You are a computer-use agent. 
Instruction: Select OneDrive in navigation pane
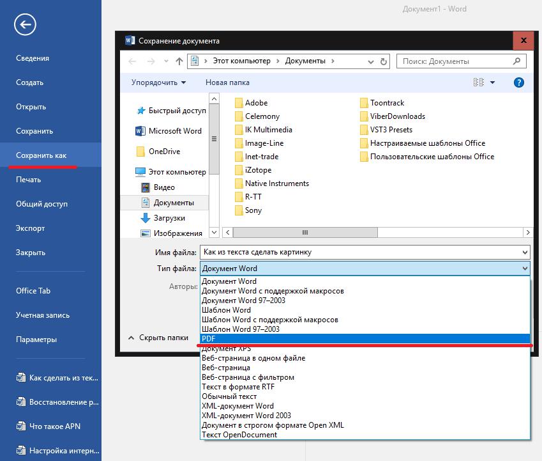[158, 152]
